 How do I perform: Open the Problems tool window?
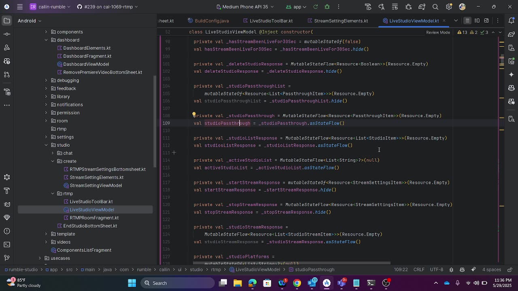point(7,231)
